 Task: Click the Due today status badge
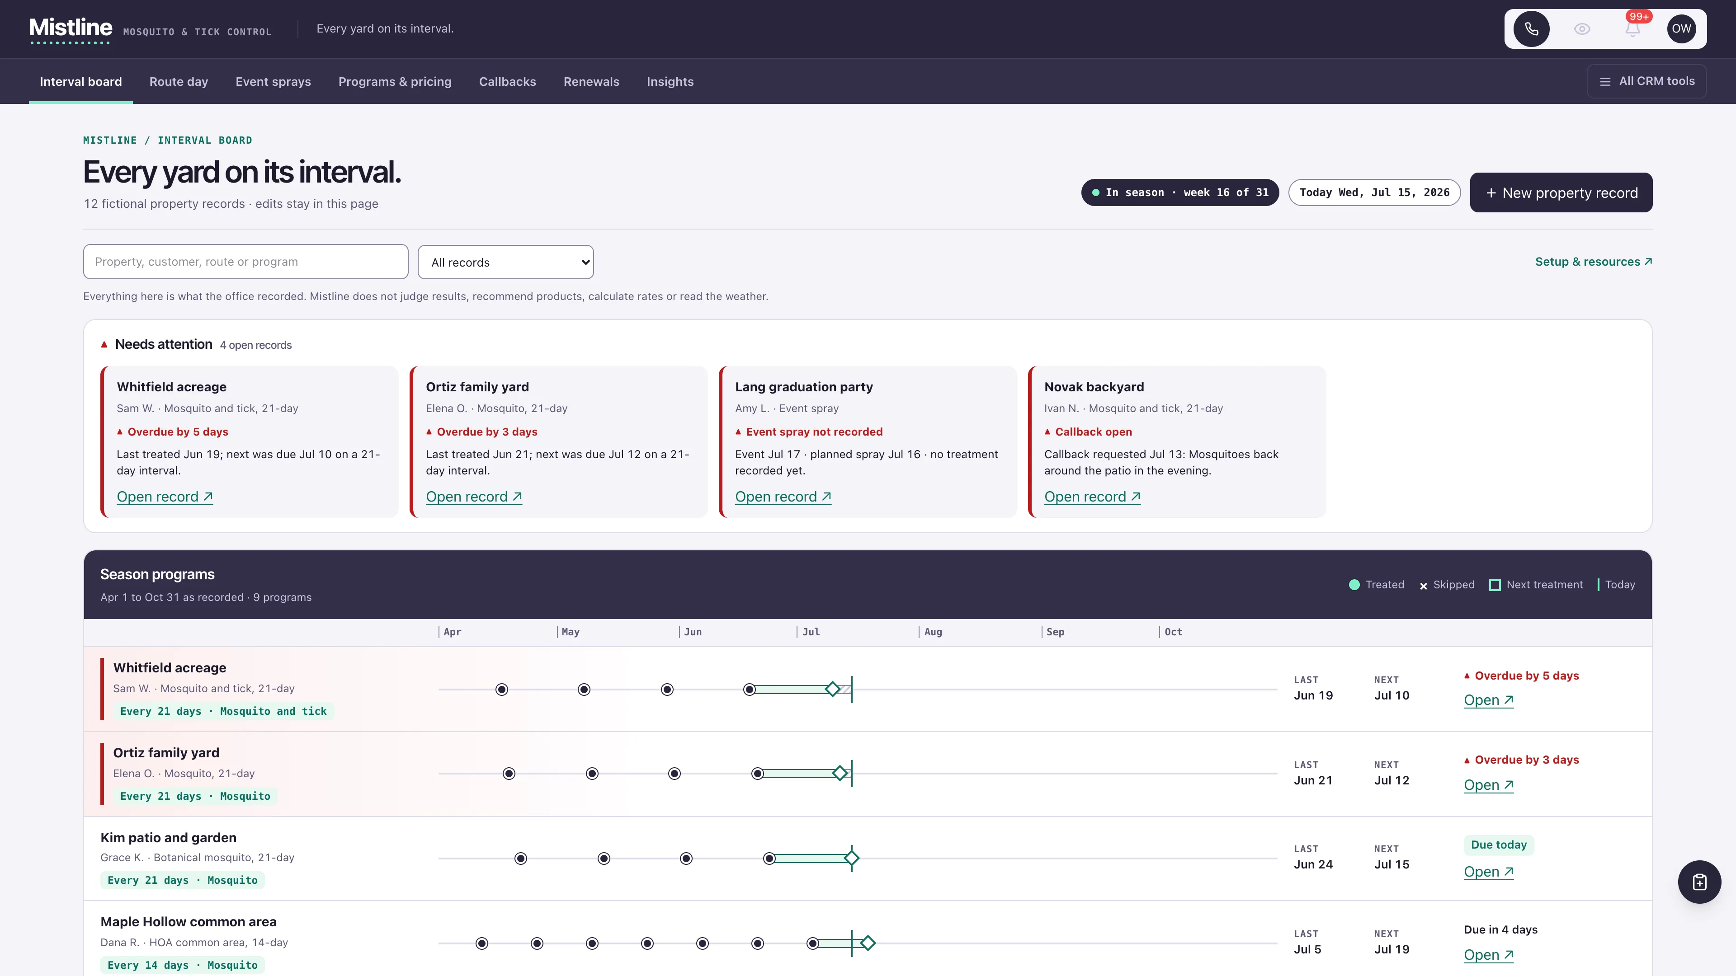click(1499, 845)
